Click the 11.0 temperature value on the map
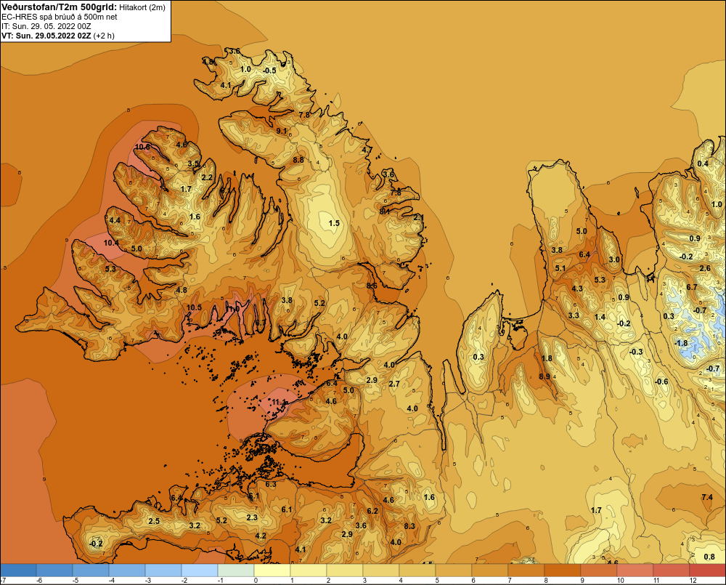 [x=232, y=308]
